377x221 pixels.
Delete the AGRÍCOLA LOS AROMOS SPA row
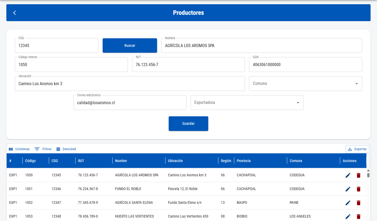point(358,175)
